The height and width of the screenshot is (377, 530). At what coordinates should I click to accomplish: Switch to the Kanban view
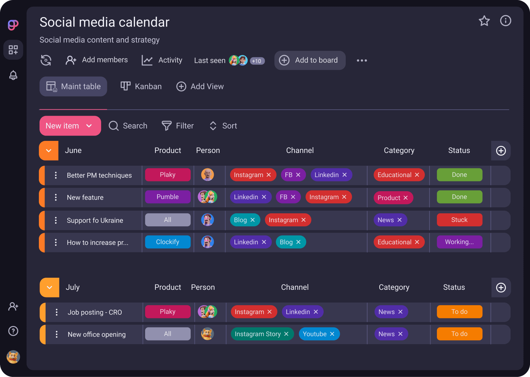141,87
